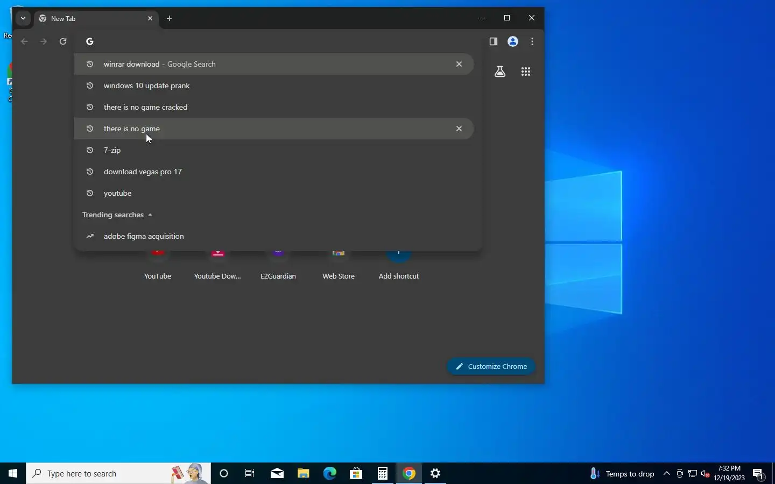775x484 pixels.
Task: Open File Explorer from taskbar
Action: pyautogui.click(x=304, y=473)
